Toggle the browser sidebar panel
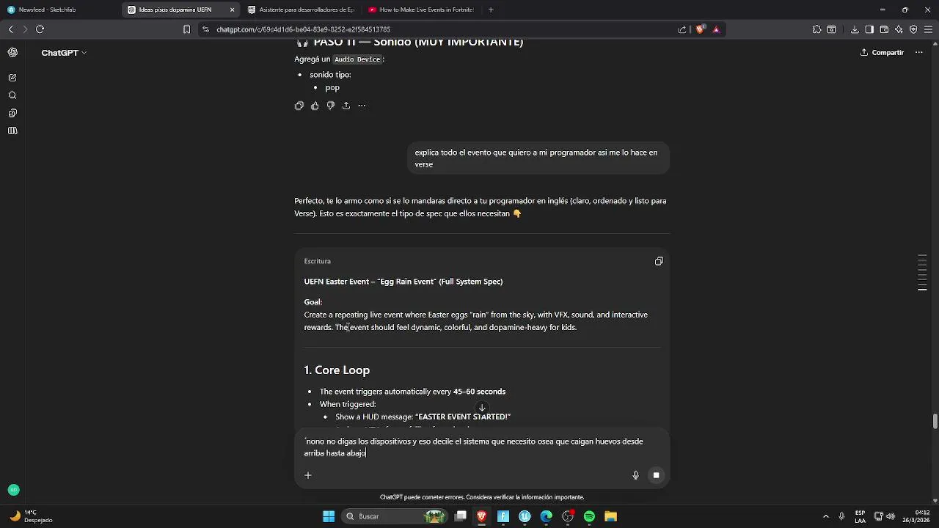The width and height of the screenshot is (939, 528). tap(869, 29)
